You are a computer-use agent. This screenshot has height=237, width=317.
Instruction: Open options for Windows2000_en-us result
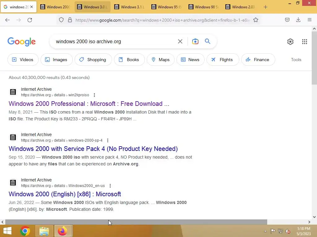point(110,185)
